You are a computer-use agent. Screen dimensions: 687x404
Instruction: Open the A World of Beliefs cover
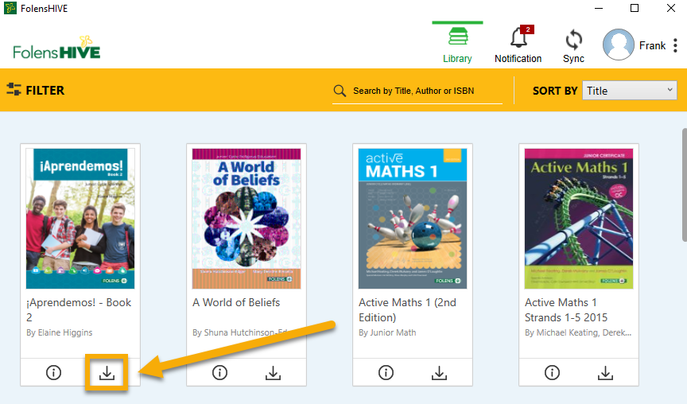pos(246,218)
